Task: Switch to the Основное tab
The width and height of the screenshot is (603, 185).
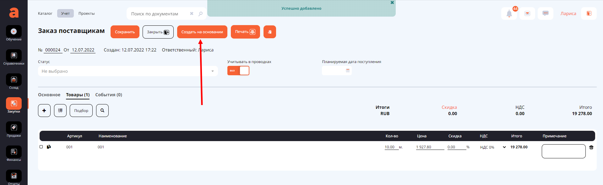Action: coord(49,95)
